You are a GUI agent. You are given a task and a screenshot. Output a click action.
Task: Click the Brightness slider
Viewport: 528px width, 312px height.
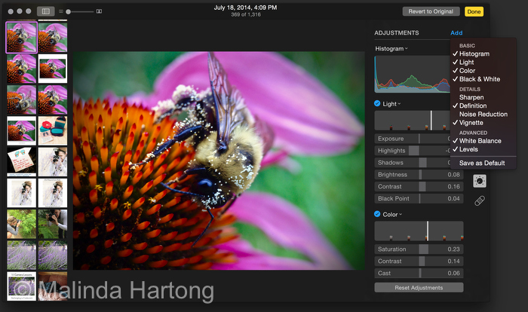[419, 174]
